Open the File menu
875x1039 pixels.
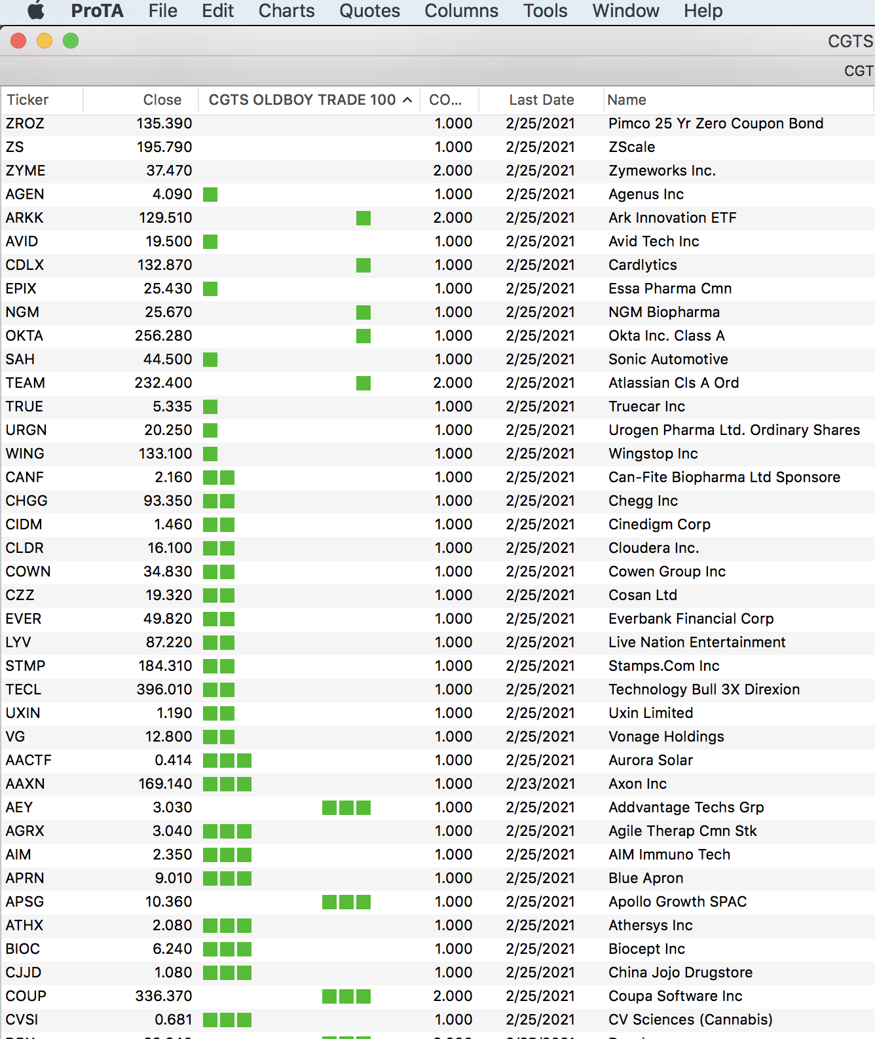162,10
